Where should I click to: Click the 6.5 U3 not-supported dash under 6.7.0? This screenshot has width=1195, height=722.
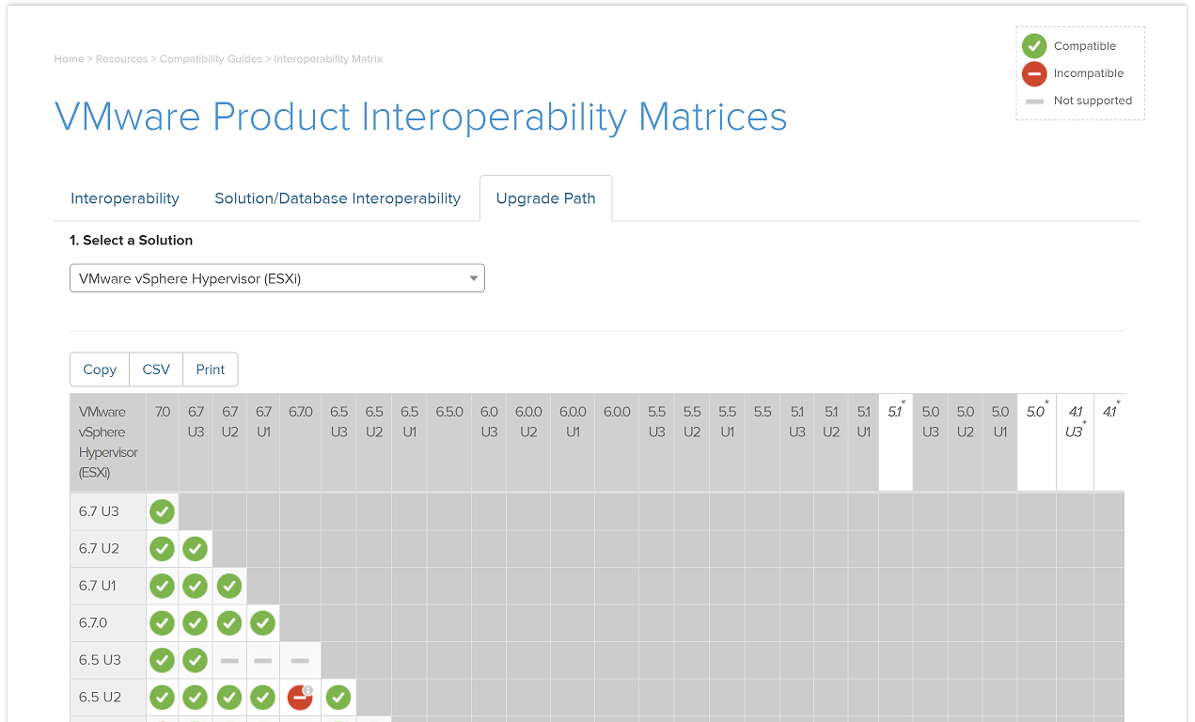300,661
